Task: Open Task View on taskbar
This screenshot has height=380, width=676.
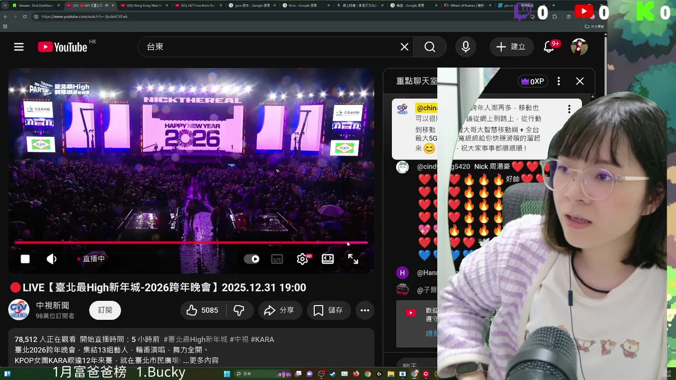Action: (x=298, y=374)
